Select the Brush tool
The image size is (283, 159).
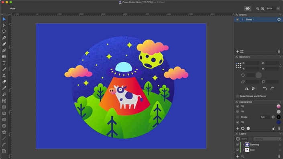tap(4, 69)
